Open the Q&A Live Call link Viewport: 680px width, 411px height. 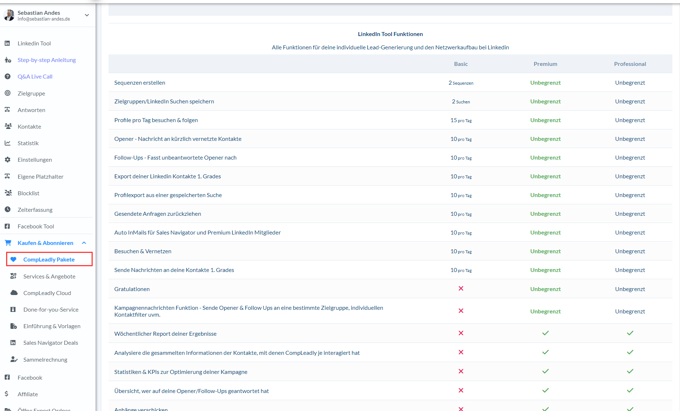(x=35, y=76)
